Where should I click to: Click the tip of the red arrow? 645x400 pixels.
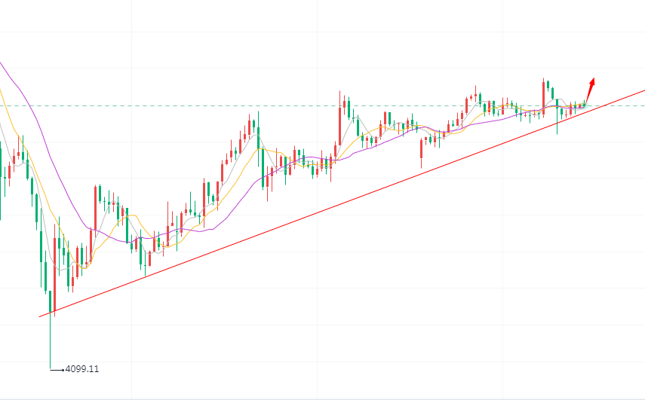click(594, 79)
